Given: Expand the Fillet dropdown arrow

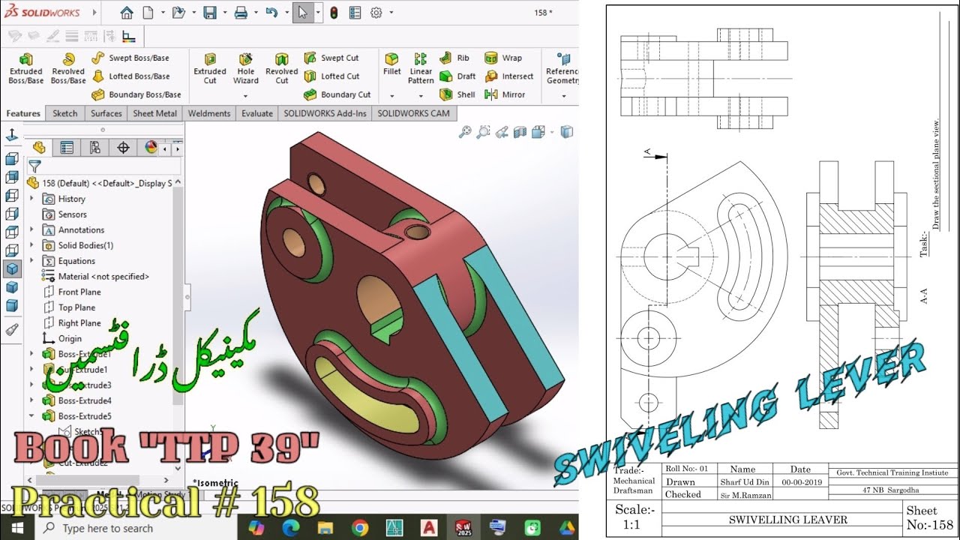Looking at the screenshot, I should coord(391,96).
